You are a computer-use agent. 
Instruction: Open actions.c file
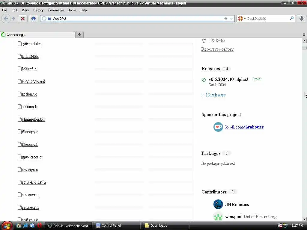pos(29,94)
